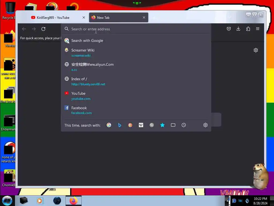Open the Firefox desktop shortcut
Image resolution: width=274 pixels, height=206 pixels.
(10, 39)
